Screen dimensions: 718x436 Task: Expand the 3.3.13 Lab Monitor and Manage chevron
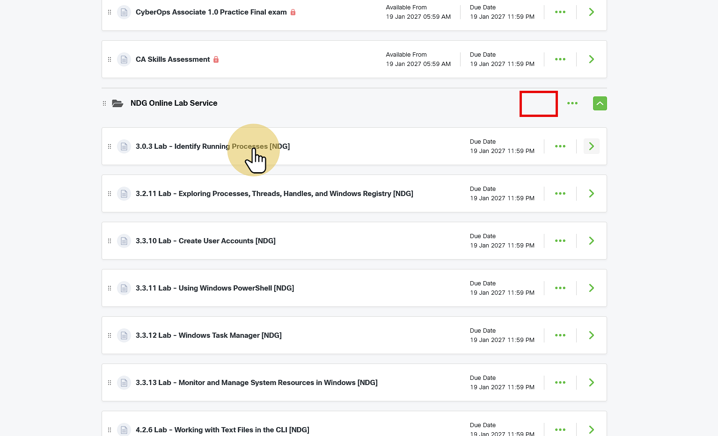[592, 383]
